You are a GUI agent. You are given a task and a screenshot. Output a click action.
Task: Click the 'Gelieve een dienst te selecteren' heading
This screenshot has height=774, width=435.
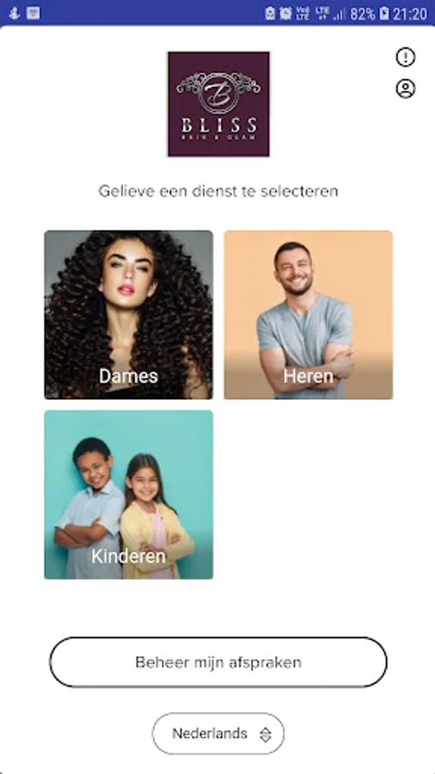pyautogui.click(x=218, y=191)
